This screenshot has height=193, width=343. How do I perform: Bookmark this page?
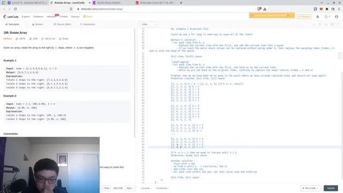click(x=71, y=9)
